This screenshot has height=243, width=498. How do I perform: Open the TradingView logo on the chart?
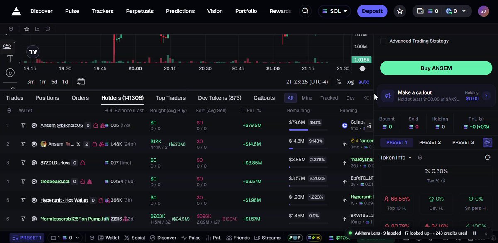pos(33,52)
